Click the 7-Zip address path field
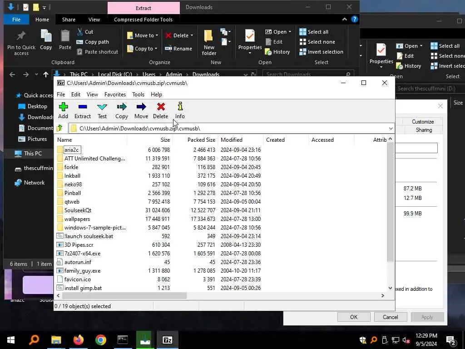This screenshot has width=465, height=349. tap(231, 129)
